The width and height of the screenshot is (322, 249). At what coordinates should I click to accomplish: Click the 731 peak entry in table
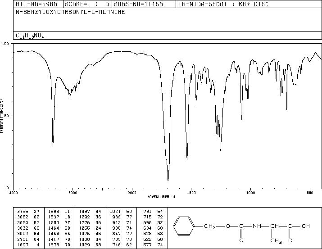(153, 212)
